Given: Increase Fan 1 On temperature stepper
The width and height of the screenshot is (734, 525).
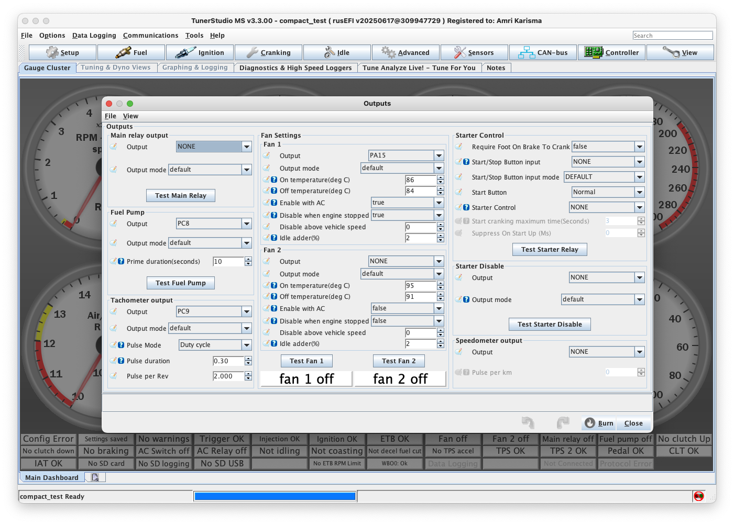Looking at the screenshot, I should 441,177.
